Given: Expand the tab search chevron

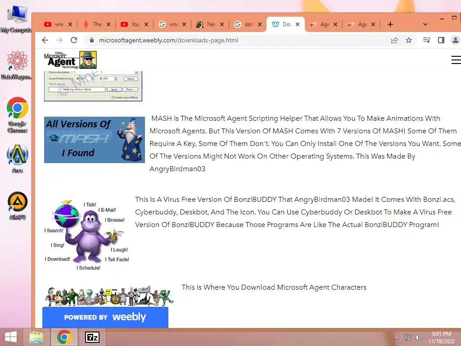Looking at the screenshot, I should (x=425, y=24).
